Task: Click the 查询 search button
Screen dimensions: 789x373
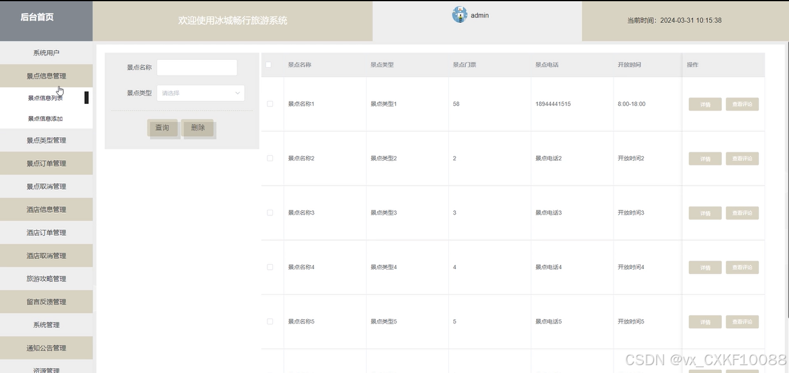Action: coord(162,128)
